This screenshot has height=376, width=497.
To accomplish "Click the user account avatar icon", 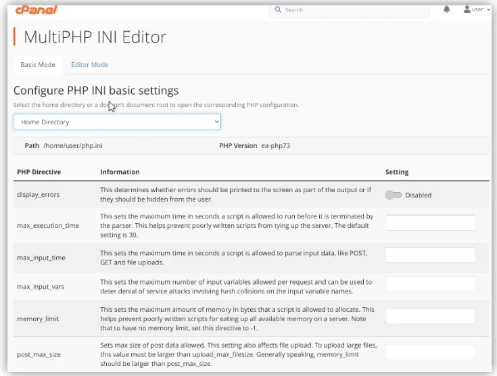I will point(467,9).
